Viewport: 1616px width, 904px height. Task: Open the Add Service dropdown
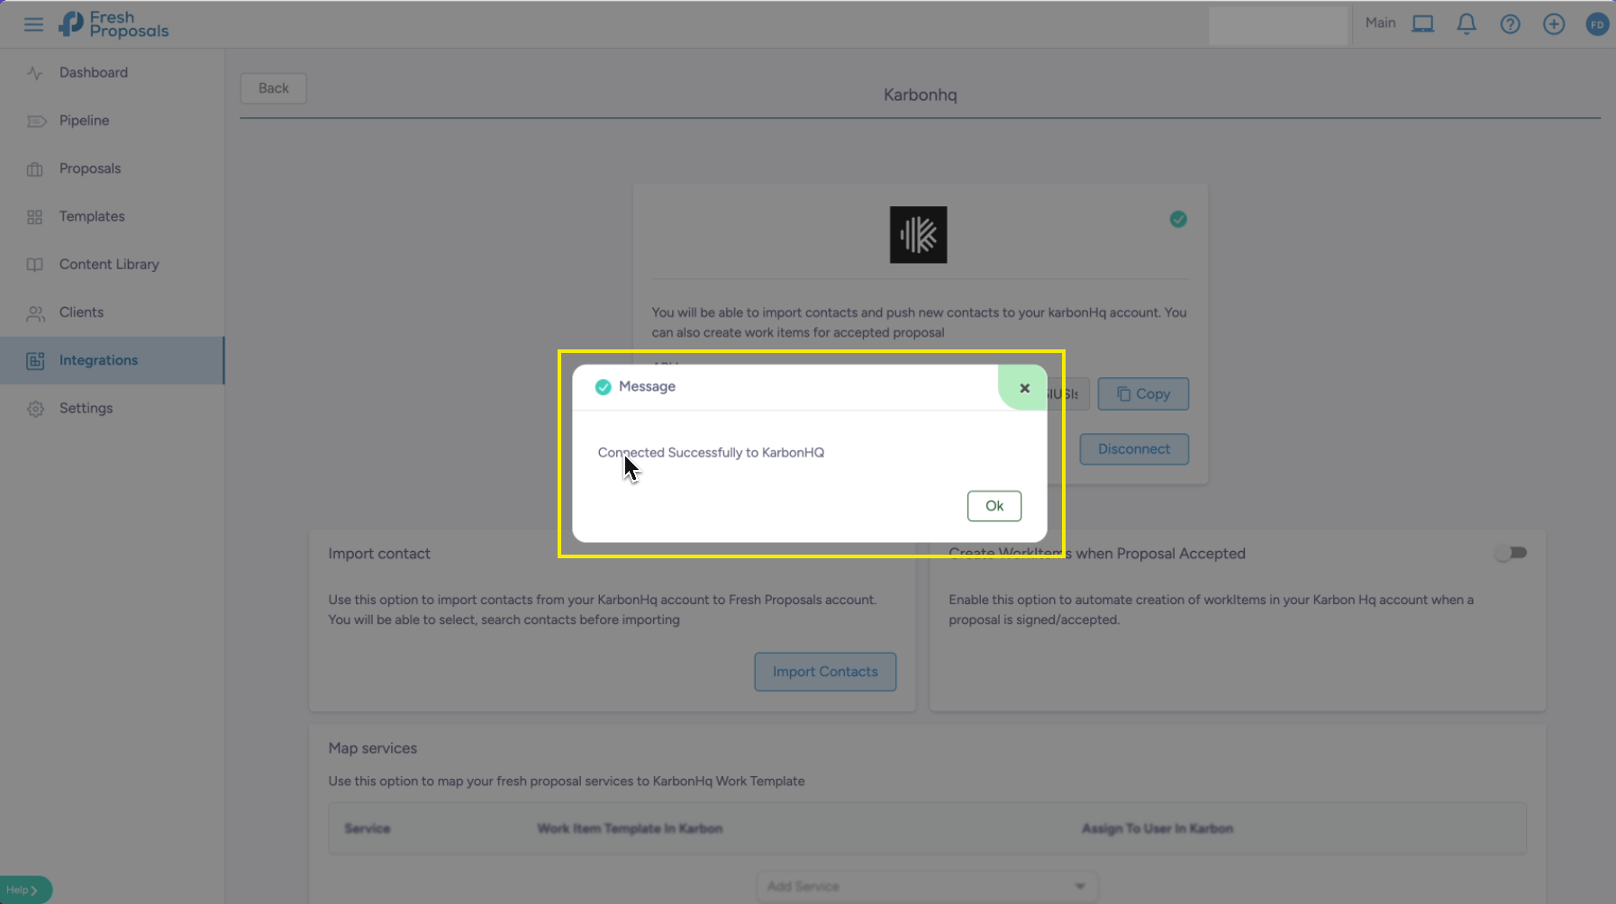pos(927,887)
